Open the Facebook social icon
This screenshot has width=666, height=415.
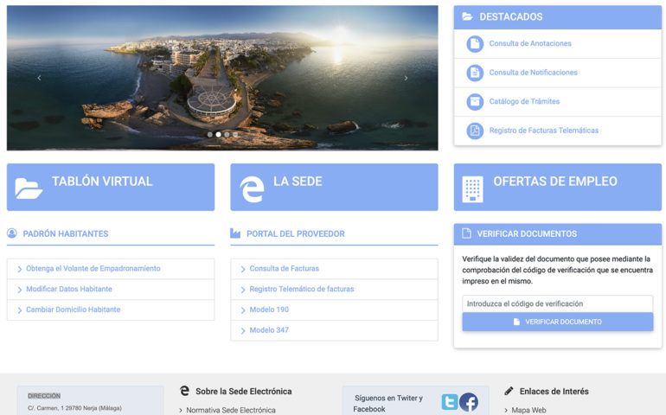pyautogui.click(x=469, y=402)
